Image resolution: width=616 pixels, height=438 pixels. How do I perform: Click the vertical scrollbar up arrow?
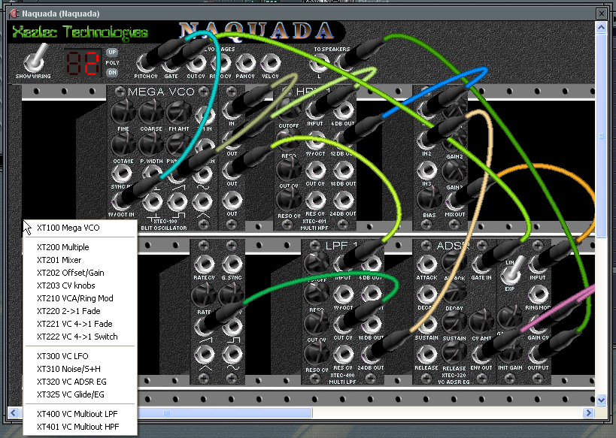(601, 28)
